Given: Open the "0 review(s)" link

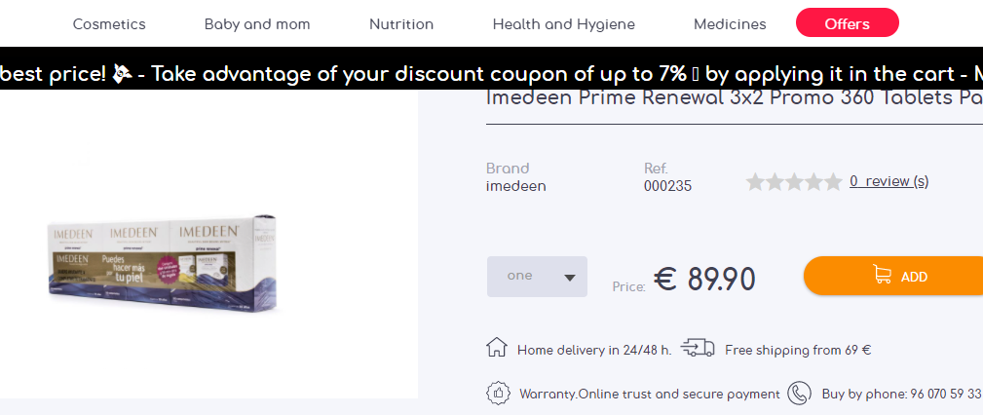Looking at the screenshot, I should [x=888, y=181].
